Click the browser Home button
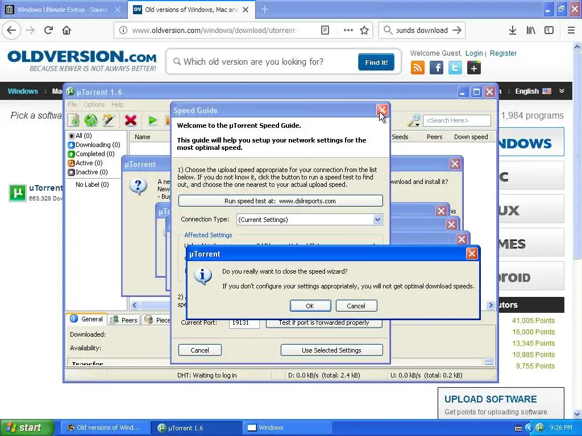This screenshot has height=436, width=582. (x=66, y=30)
